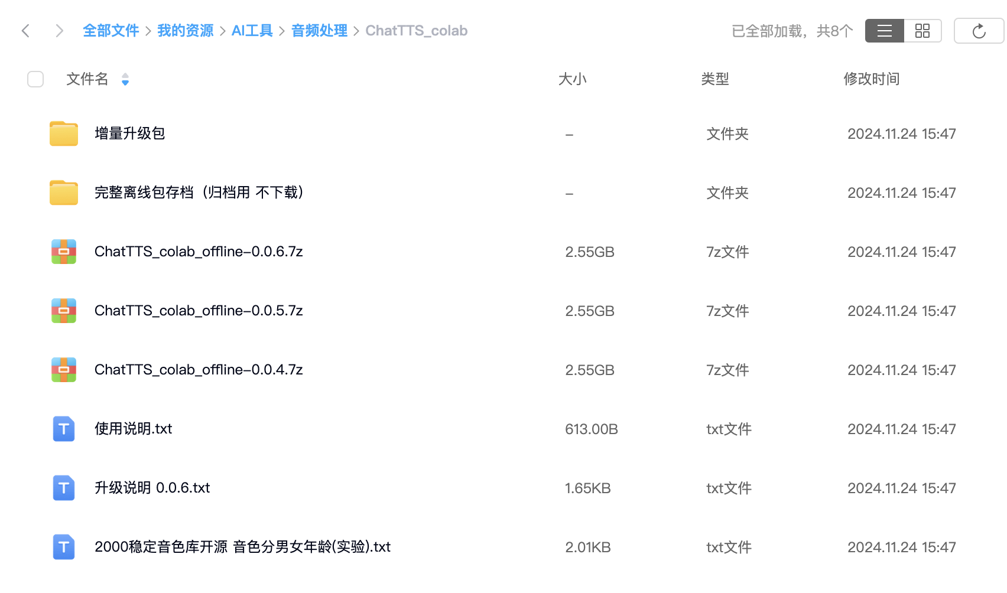Sort by the 修改时间 column header
The width and height of the screenshot is (1007, 593).
872,79
